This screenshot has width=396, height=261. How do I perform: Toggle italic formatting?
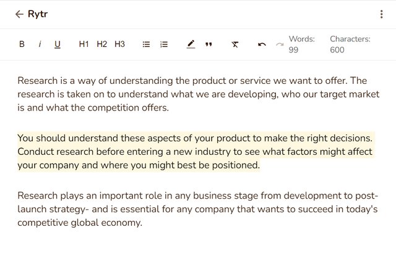click(x=40, y=44)
